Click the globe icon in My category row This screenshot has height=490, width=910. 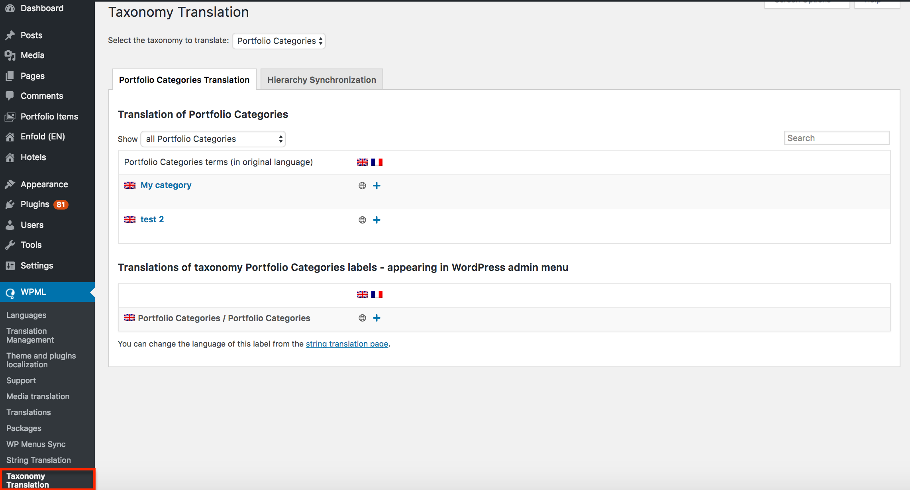pyautogui.click(x=362, y=186)
